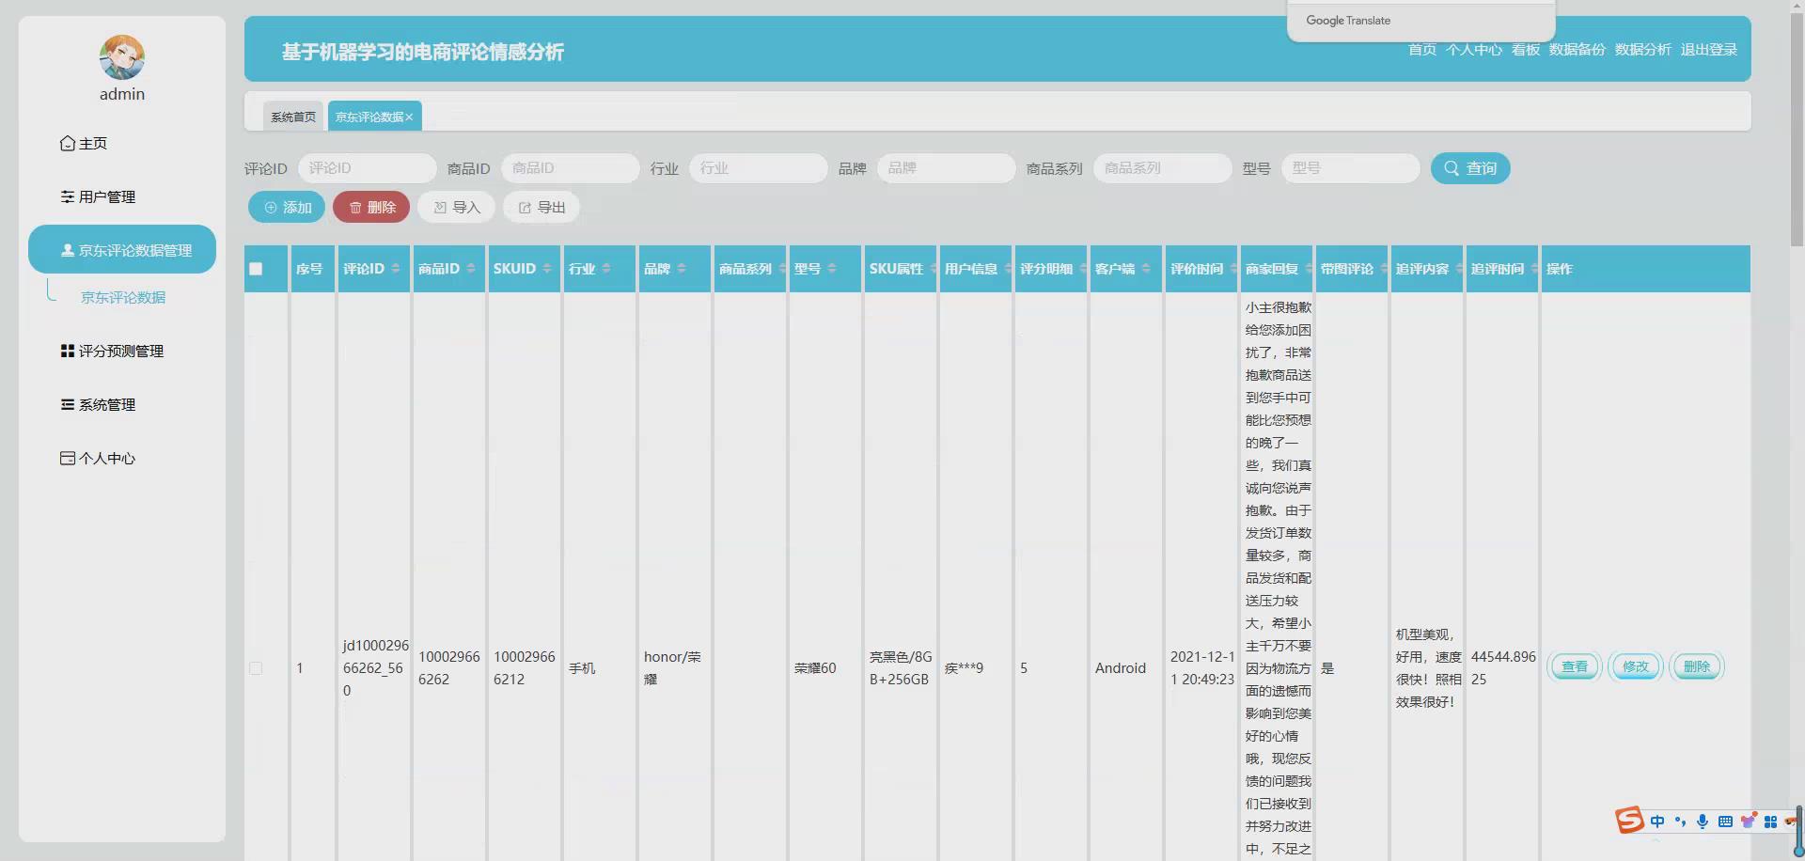Open 数据分析 in the top navigation
This screenshot has height=861, width=1805.
click(x=1642, y=50)
